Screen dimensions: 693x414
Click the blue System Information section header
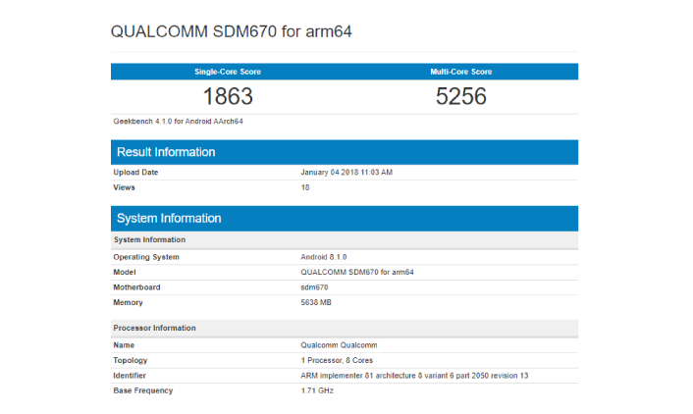pyautogui.click(x=345, y=218)
